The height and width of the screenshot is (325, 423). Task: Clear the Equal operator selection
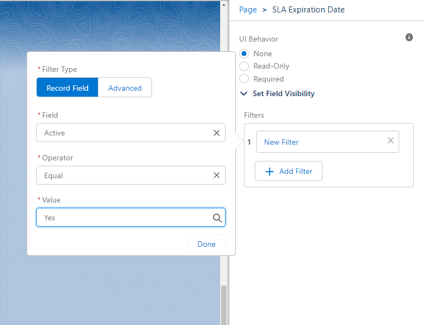tap(216, 175)
